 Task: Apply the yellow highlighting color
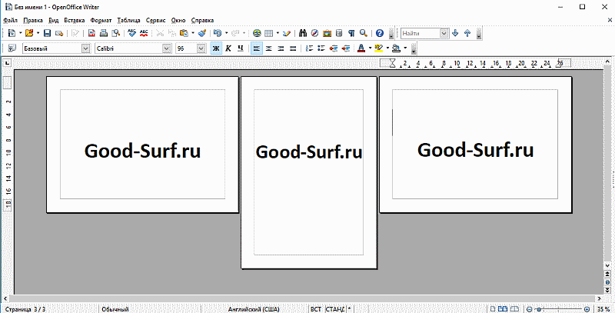coord(378,48)
